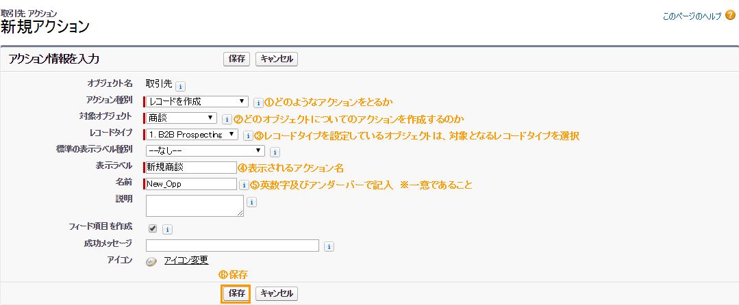Click the empty 成功メッセージ input field
The image size is (739, 305).
pos(233,246)
